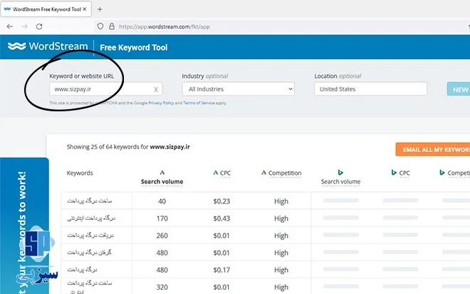
Task: Click the Bing CPC column header
Action: coord(400,173)
